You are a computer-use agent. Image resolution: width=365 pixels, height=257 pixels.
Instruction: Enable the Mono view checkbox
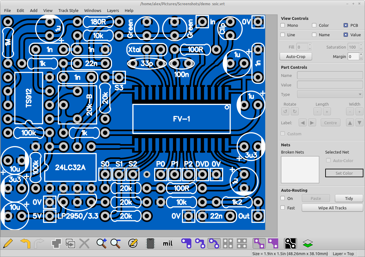pos(283,25)
